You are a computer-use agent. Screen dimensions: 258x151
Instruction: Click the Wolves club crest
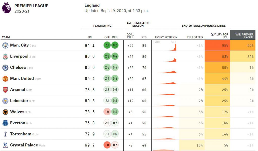click(5, 112)
